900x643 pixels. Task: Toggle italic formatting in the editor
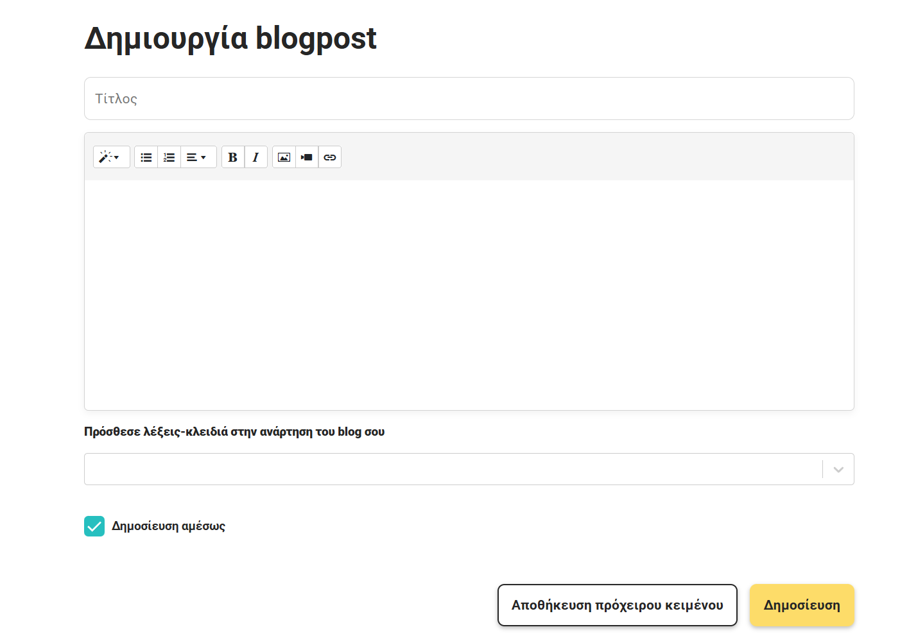click(x=255, y=157)
